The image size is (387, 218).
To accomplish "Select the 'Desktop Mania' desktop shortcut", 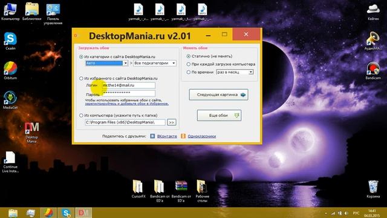I will [31, 132].
